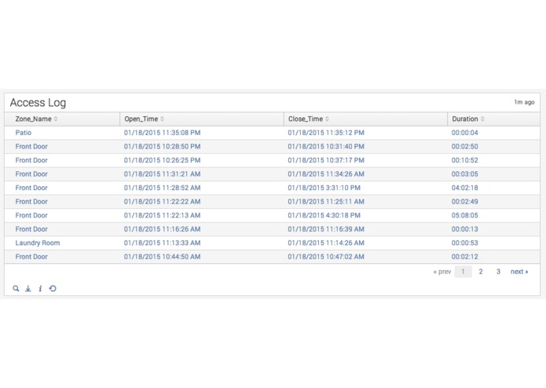Click close time 01/18/2015 11:35:12 PM
Image resolution: width=546 pixels, height=388 pixels.
click(326, 133)
